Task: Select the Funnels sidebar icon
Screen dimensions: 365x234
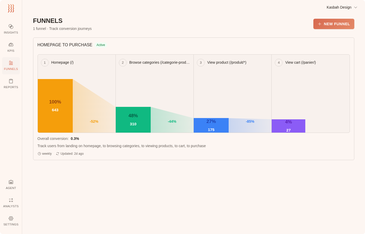Action: pyautogui.click(x=11, y=63)
